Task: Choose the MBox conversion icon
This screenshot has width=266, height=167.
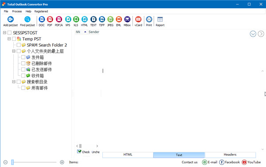Action: (127, 19)
